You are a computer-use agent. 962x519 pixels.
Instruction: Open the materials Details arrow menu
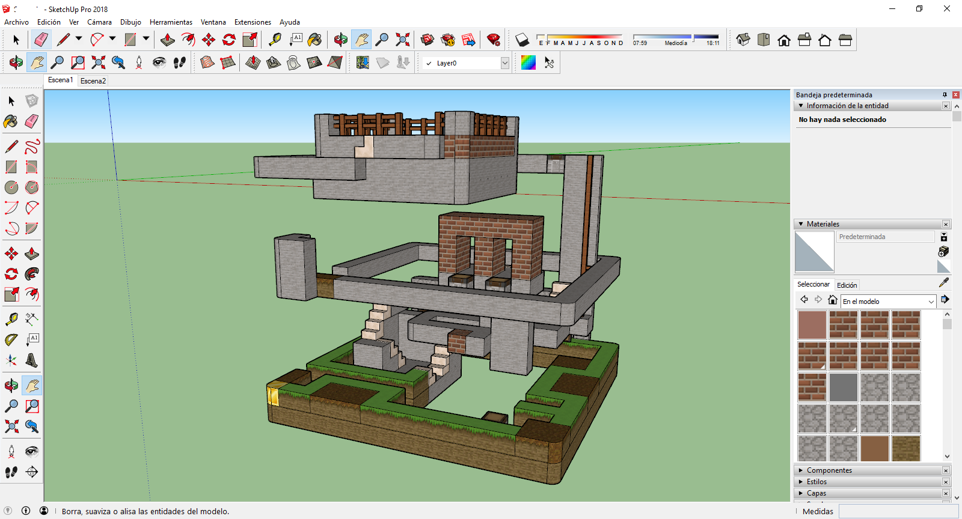pyautogui.click(x=945, y=299)
